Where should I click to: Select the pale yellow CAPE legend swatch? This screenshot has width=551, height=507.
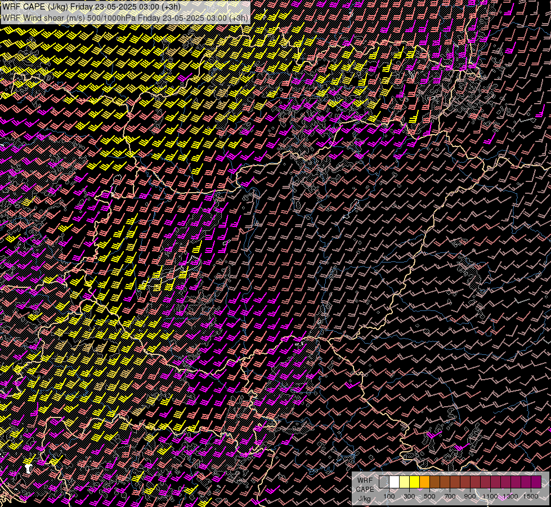(405, 482)
